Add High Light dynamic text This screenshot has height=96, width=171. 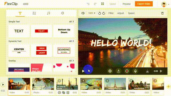(x=41, y=50)
